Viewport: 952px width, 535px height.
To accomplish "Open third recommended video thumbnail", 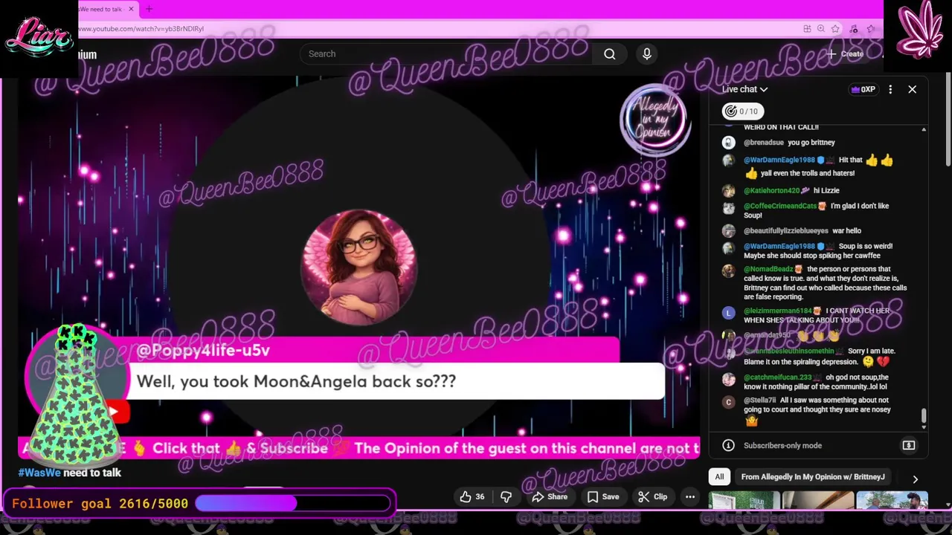I will 892,500.
